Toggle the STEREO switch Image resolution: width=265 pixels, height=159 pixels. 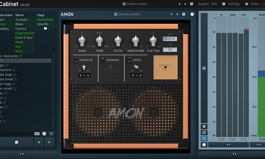pyautogui.click(x=129, y=60)
